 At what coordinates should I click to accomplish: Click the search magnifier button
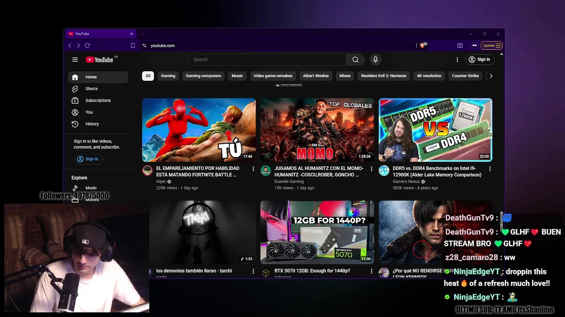coord(355,59)
